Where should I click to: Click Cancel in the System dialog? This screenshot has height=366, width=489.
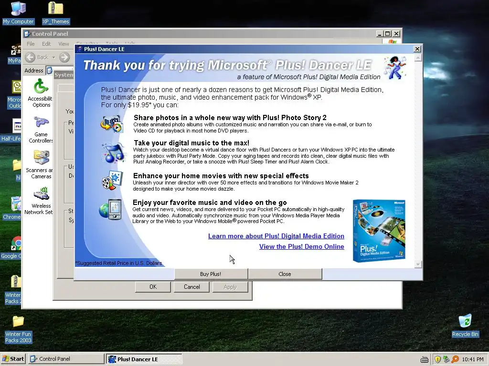point(191,286)
